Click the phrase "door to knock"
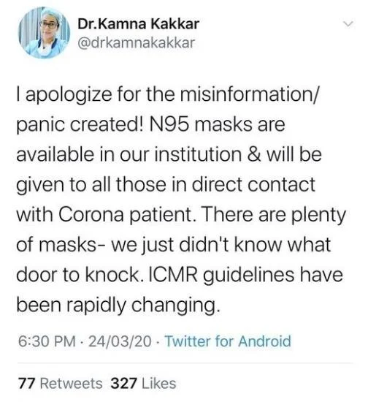 [x=80, y=275]
